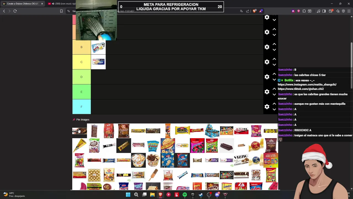Pick the Vino cookie in tier C

pos(98,62)
